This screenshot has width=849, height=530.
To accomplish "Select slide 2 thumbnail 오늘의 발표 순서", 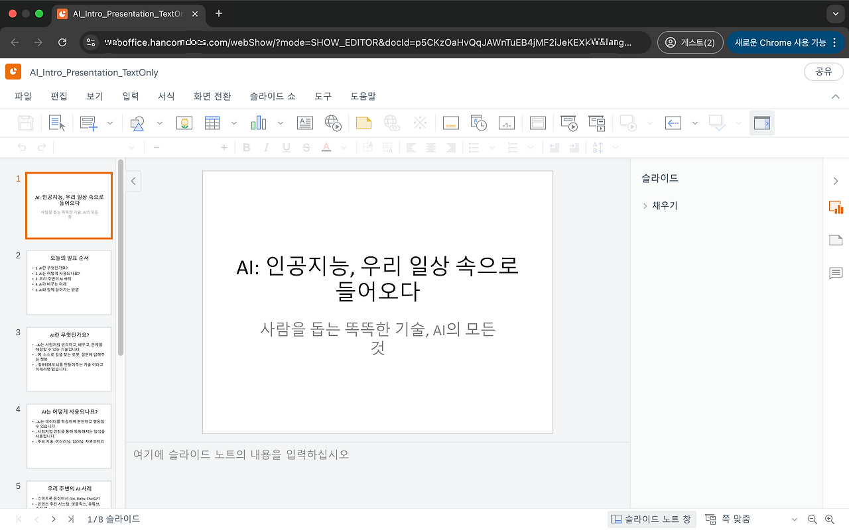I will (69, 282).
